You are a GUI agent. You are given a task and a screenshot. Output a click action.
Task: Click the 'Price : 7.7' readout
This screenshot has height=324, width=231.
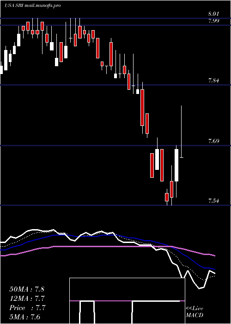tap(27, 308)
